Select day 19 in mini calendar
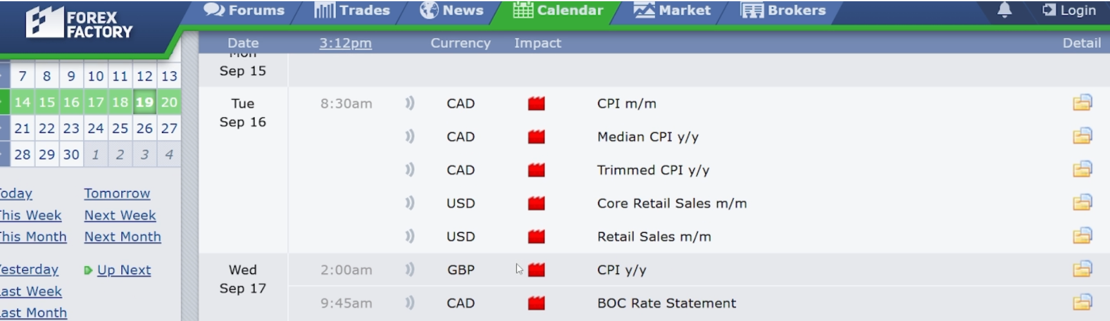1110x321 pixels. [144, 102]
